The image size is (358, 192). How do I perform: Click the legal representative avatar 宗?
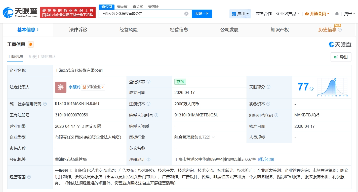[61, 87]
